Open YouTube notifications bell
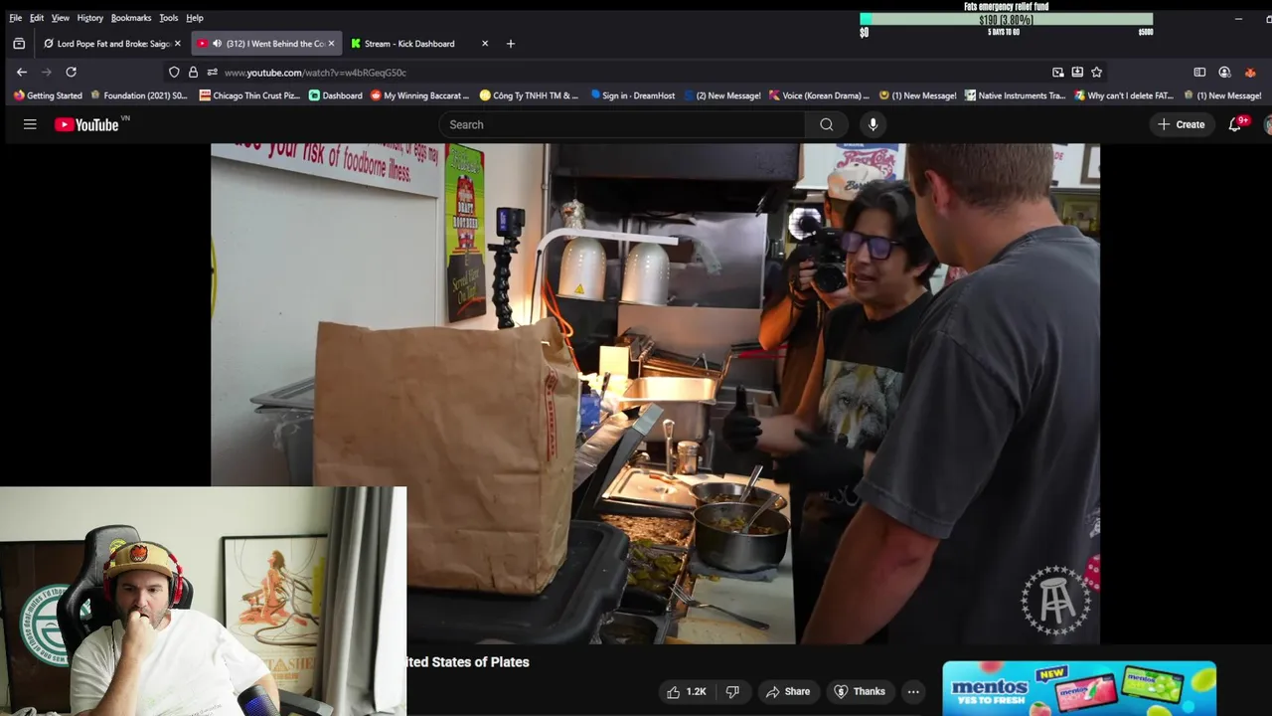Image resolution: width=1272 pixels, height=716 pixels. coord(1235,124)
